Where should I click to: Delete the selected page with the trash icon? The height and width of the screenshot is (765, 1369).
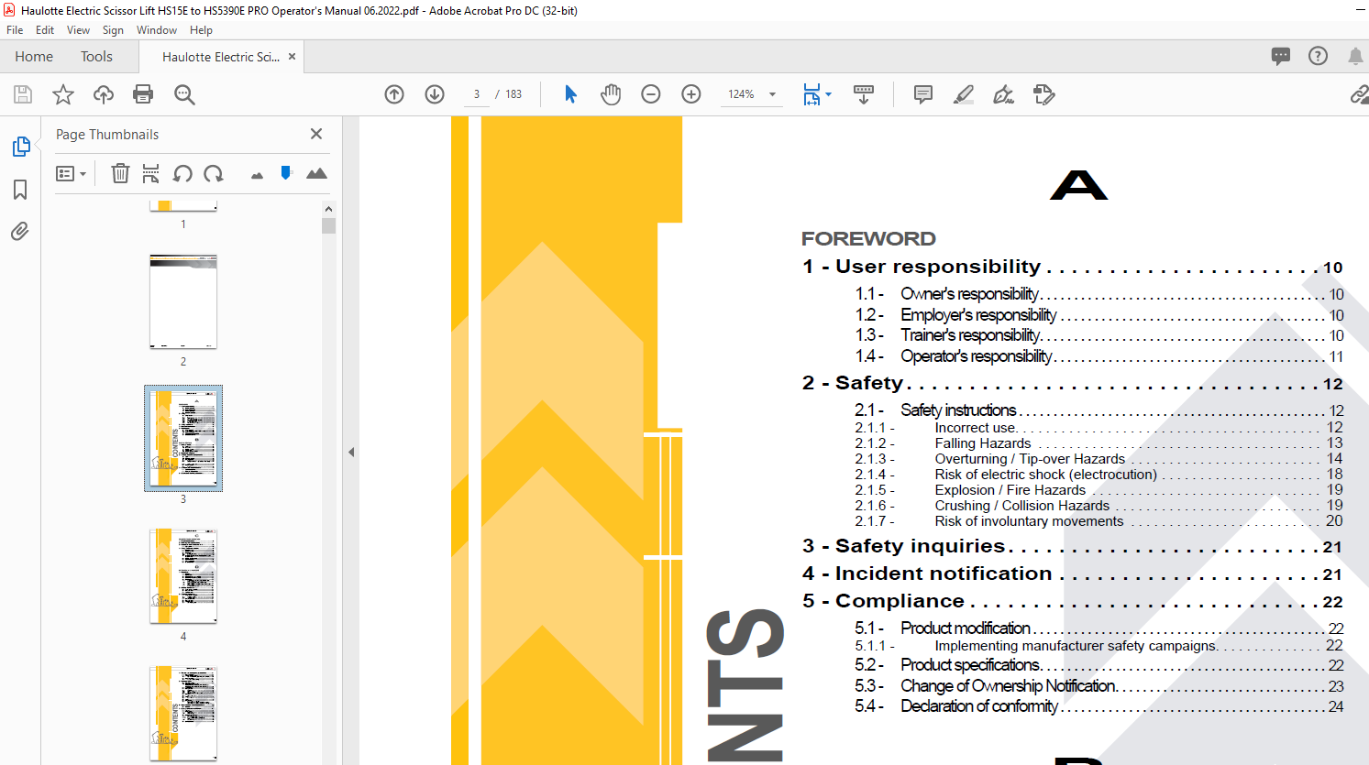pyautogui.click(x=120, y=173)
